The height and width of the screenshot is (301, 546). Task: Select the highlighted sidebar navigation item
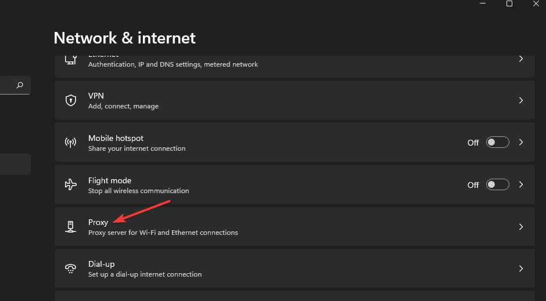[15, 164]
